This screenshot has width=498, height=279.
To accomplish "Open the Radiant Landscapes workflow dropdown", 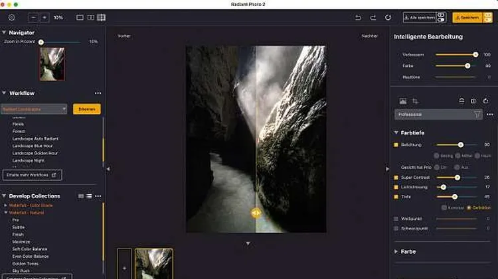I will tap(35, 109).
